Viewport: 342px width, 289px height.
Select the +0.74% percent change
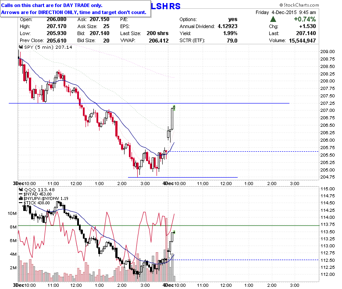(x=305, y=19)
